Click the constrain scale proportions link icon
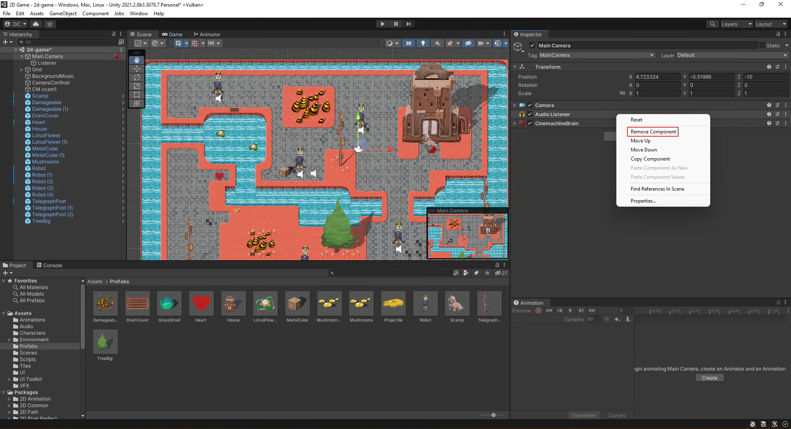 coord(623,93)
